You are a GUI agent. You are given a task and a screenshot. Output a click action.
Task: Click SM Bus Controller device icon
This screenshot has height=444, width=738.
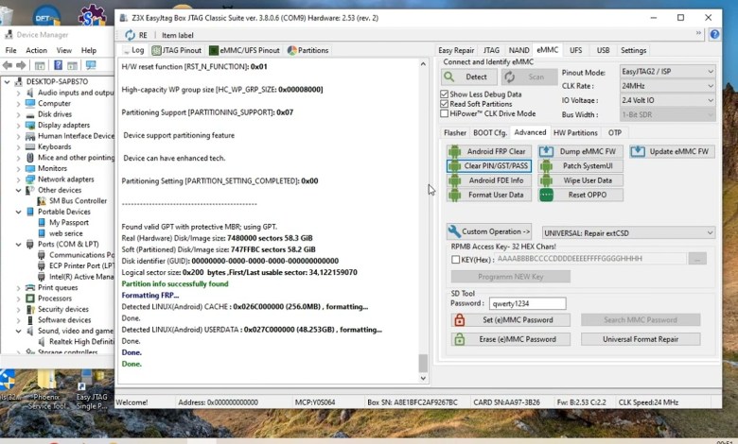(x=42, y=201)
